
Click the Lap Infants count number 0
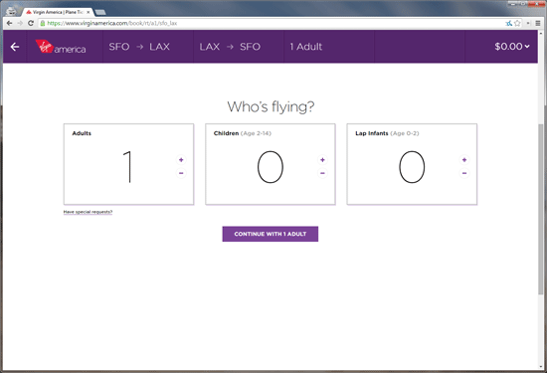(412, 167)
